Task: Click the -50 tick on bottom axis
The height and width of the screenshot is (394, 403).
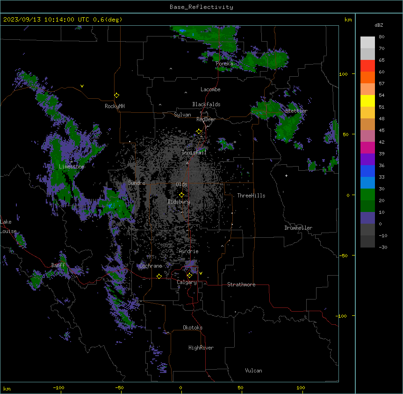Action: (119, 387)
